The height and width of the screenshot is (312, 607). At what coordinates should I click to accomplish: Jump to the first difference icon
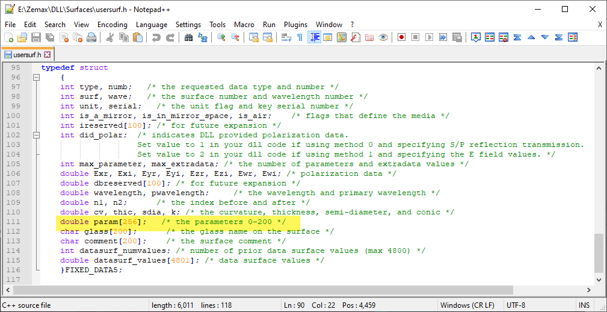(x=517, y=37)
